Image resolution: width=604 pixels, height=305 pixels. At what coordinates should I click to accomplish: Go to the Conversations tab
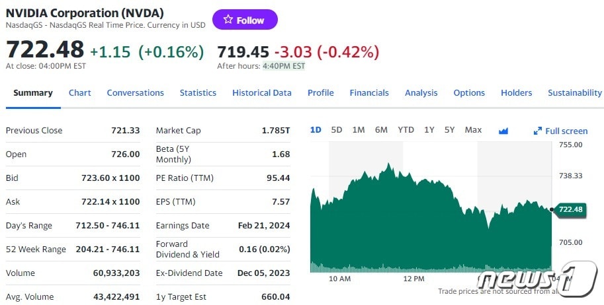click(x=135, y=93)
